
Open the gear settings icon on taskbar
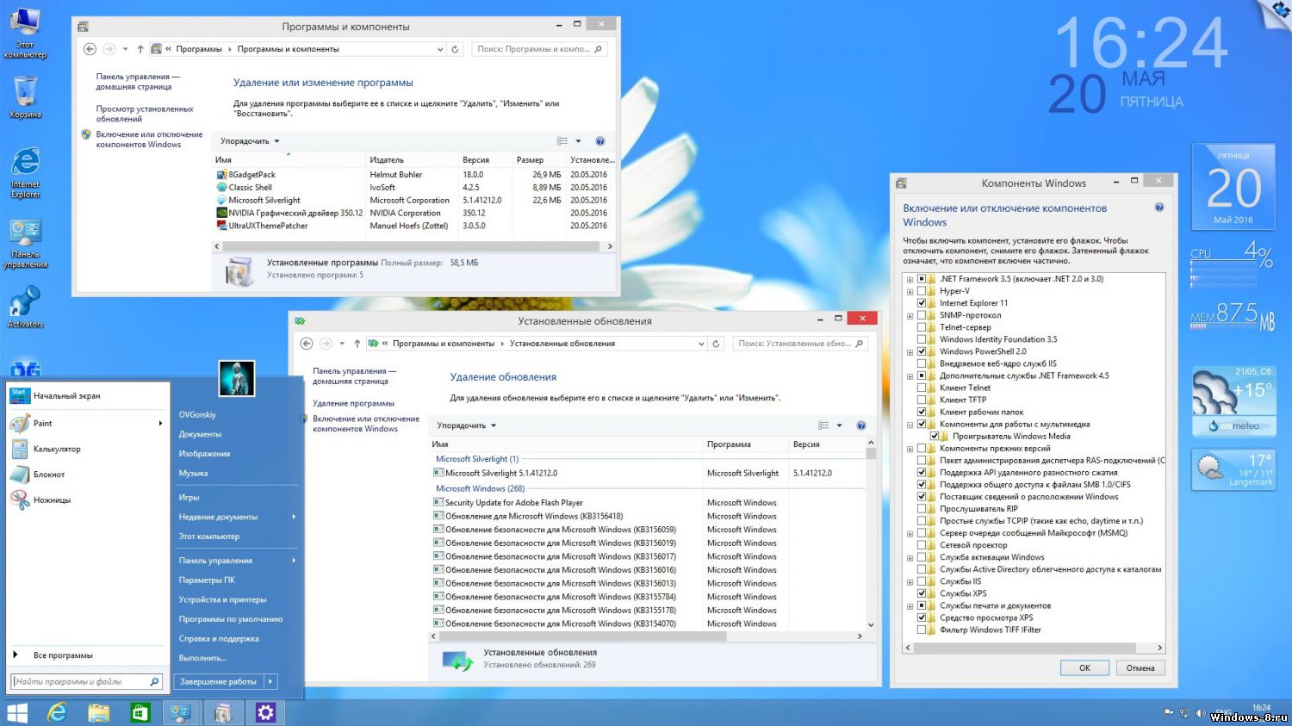pyautogui.click(x=265, y=712)
